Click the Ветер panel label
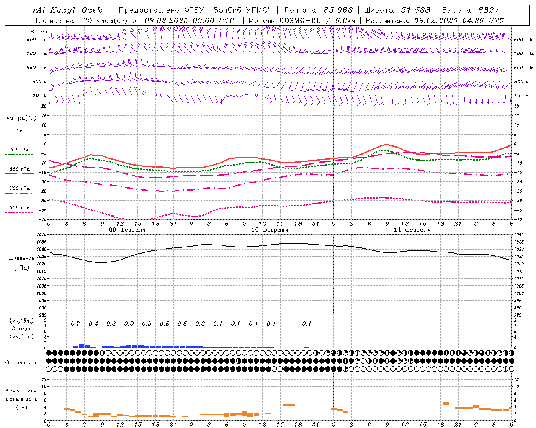 tap(39, 32)
